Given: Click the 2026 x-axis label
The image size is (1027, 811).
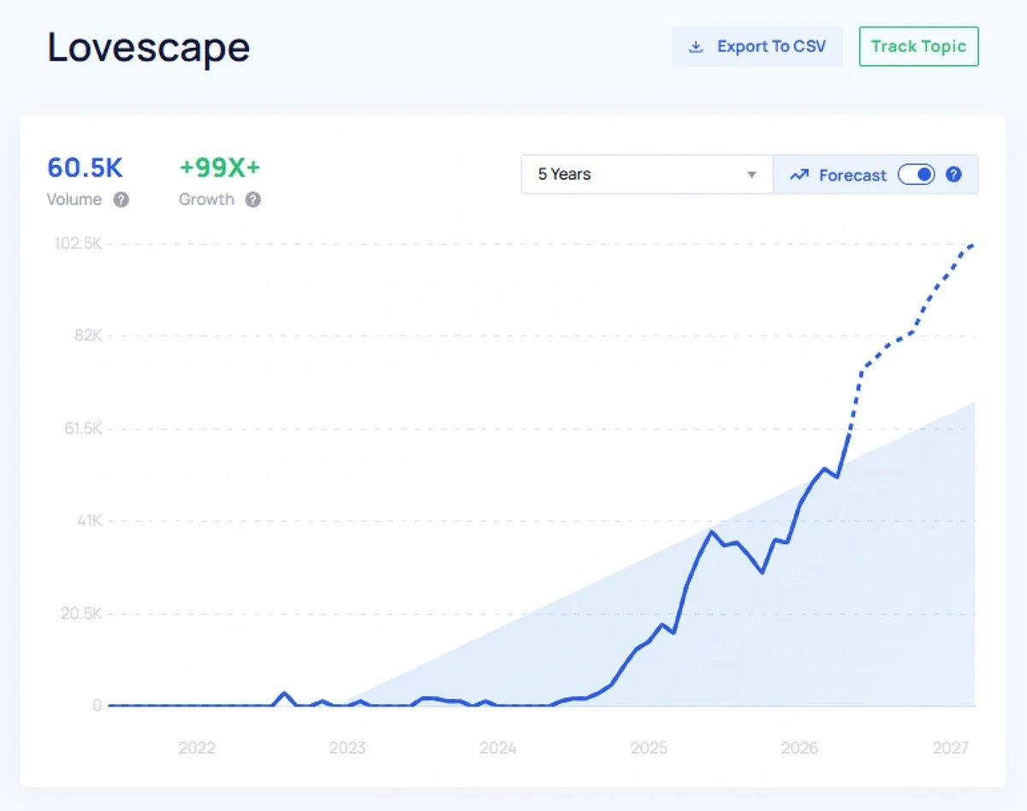Looking at the screenshot, I should pyautogui.click(x=799, y=748).
